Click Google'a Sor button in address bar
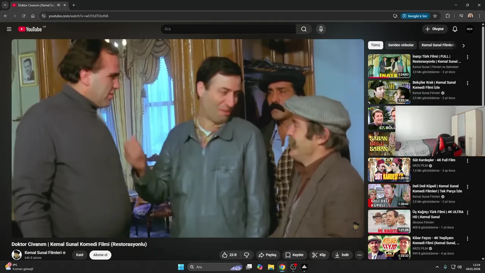 click(415, 16)
